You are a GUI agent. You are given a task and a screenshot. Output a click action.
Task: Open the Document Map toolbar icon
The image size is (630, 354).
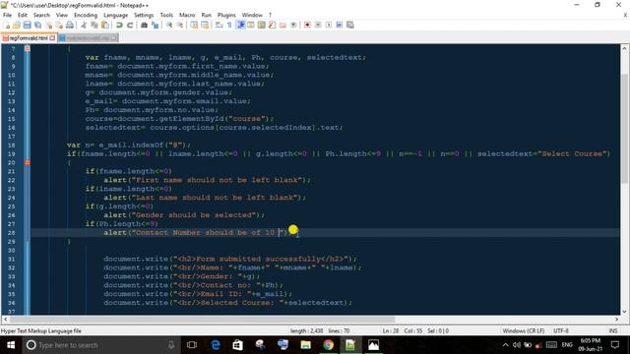(x=262, y=26)
